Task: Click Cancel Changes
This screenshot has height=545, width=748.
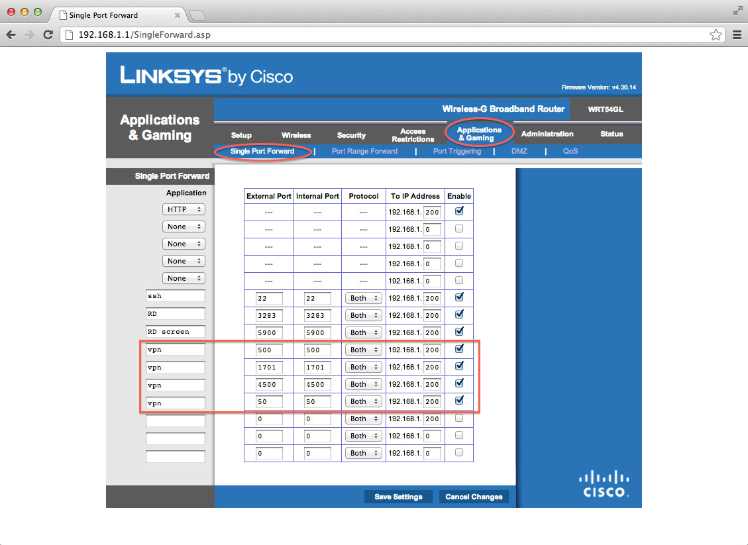Action: 474,497
